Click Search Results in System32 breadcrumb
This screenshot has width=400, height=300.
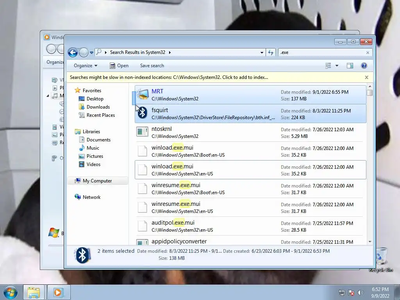tap(137, 52)
